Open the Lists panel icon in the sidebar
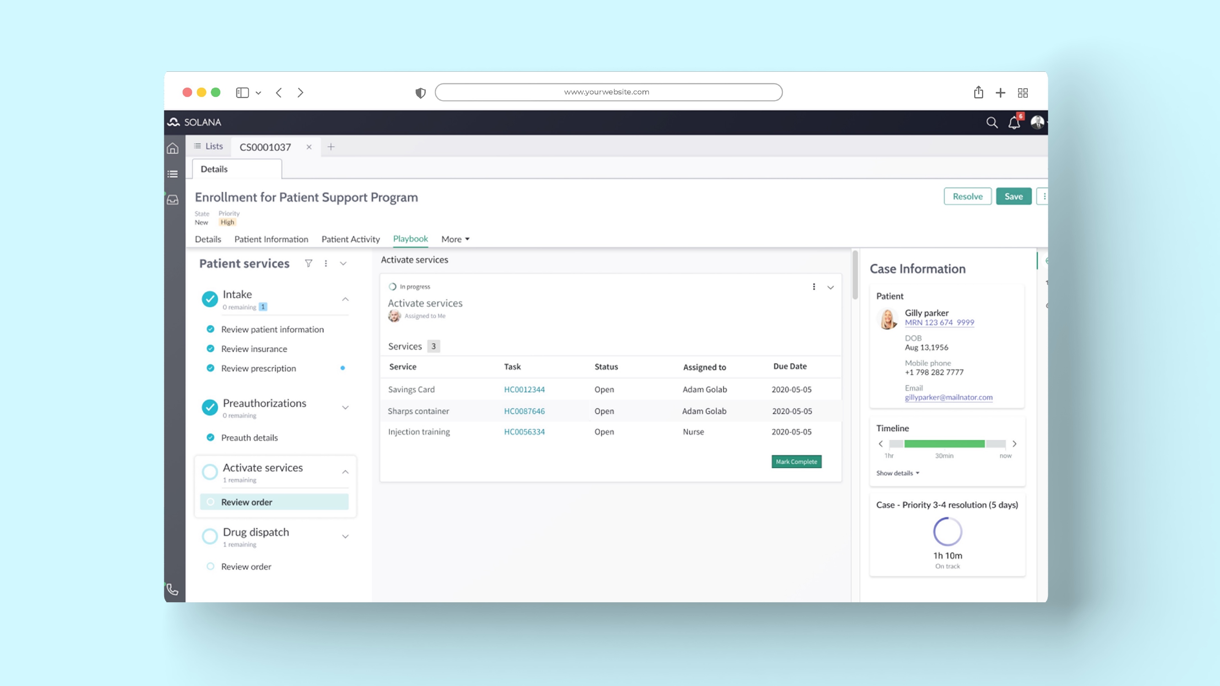 coord(173,174)
